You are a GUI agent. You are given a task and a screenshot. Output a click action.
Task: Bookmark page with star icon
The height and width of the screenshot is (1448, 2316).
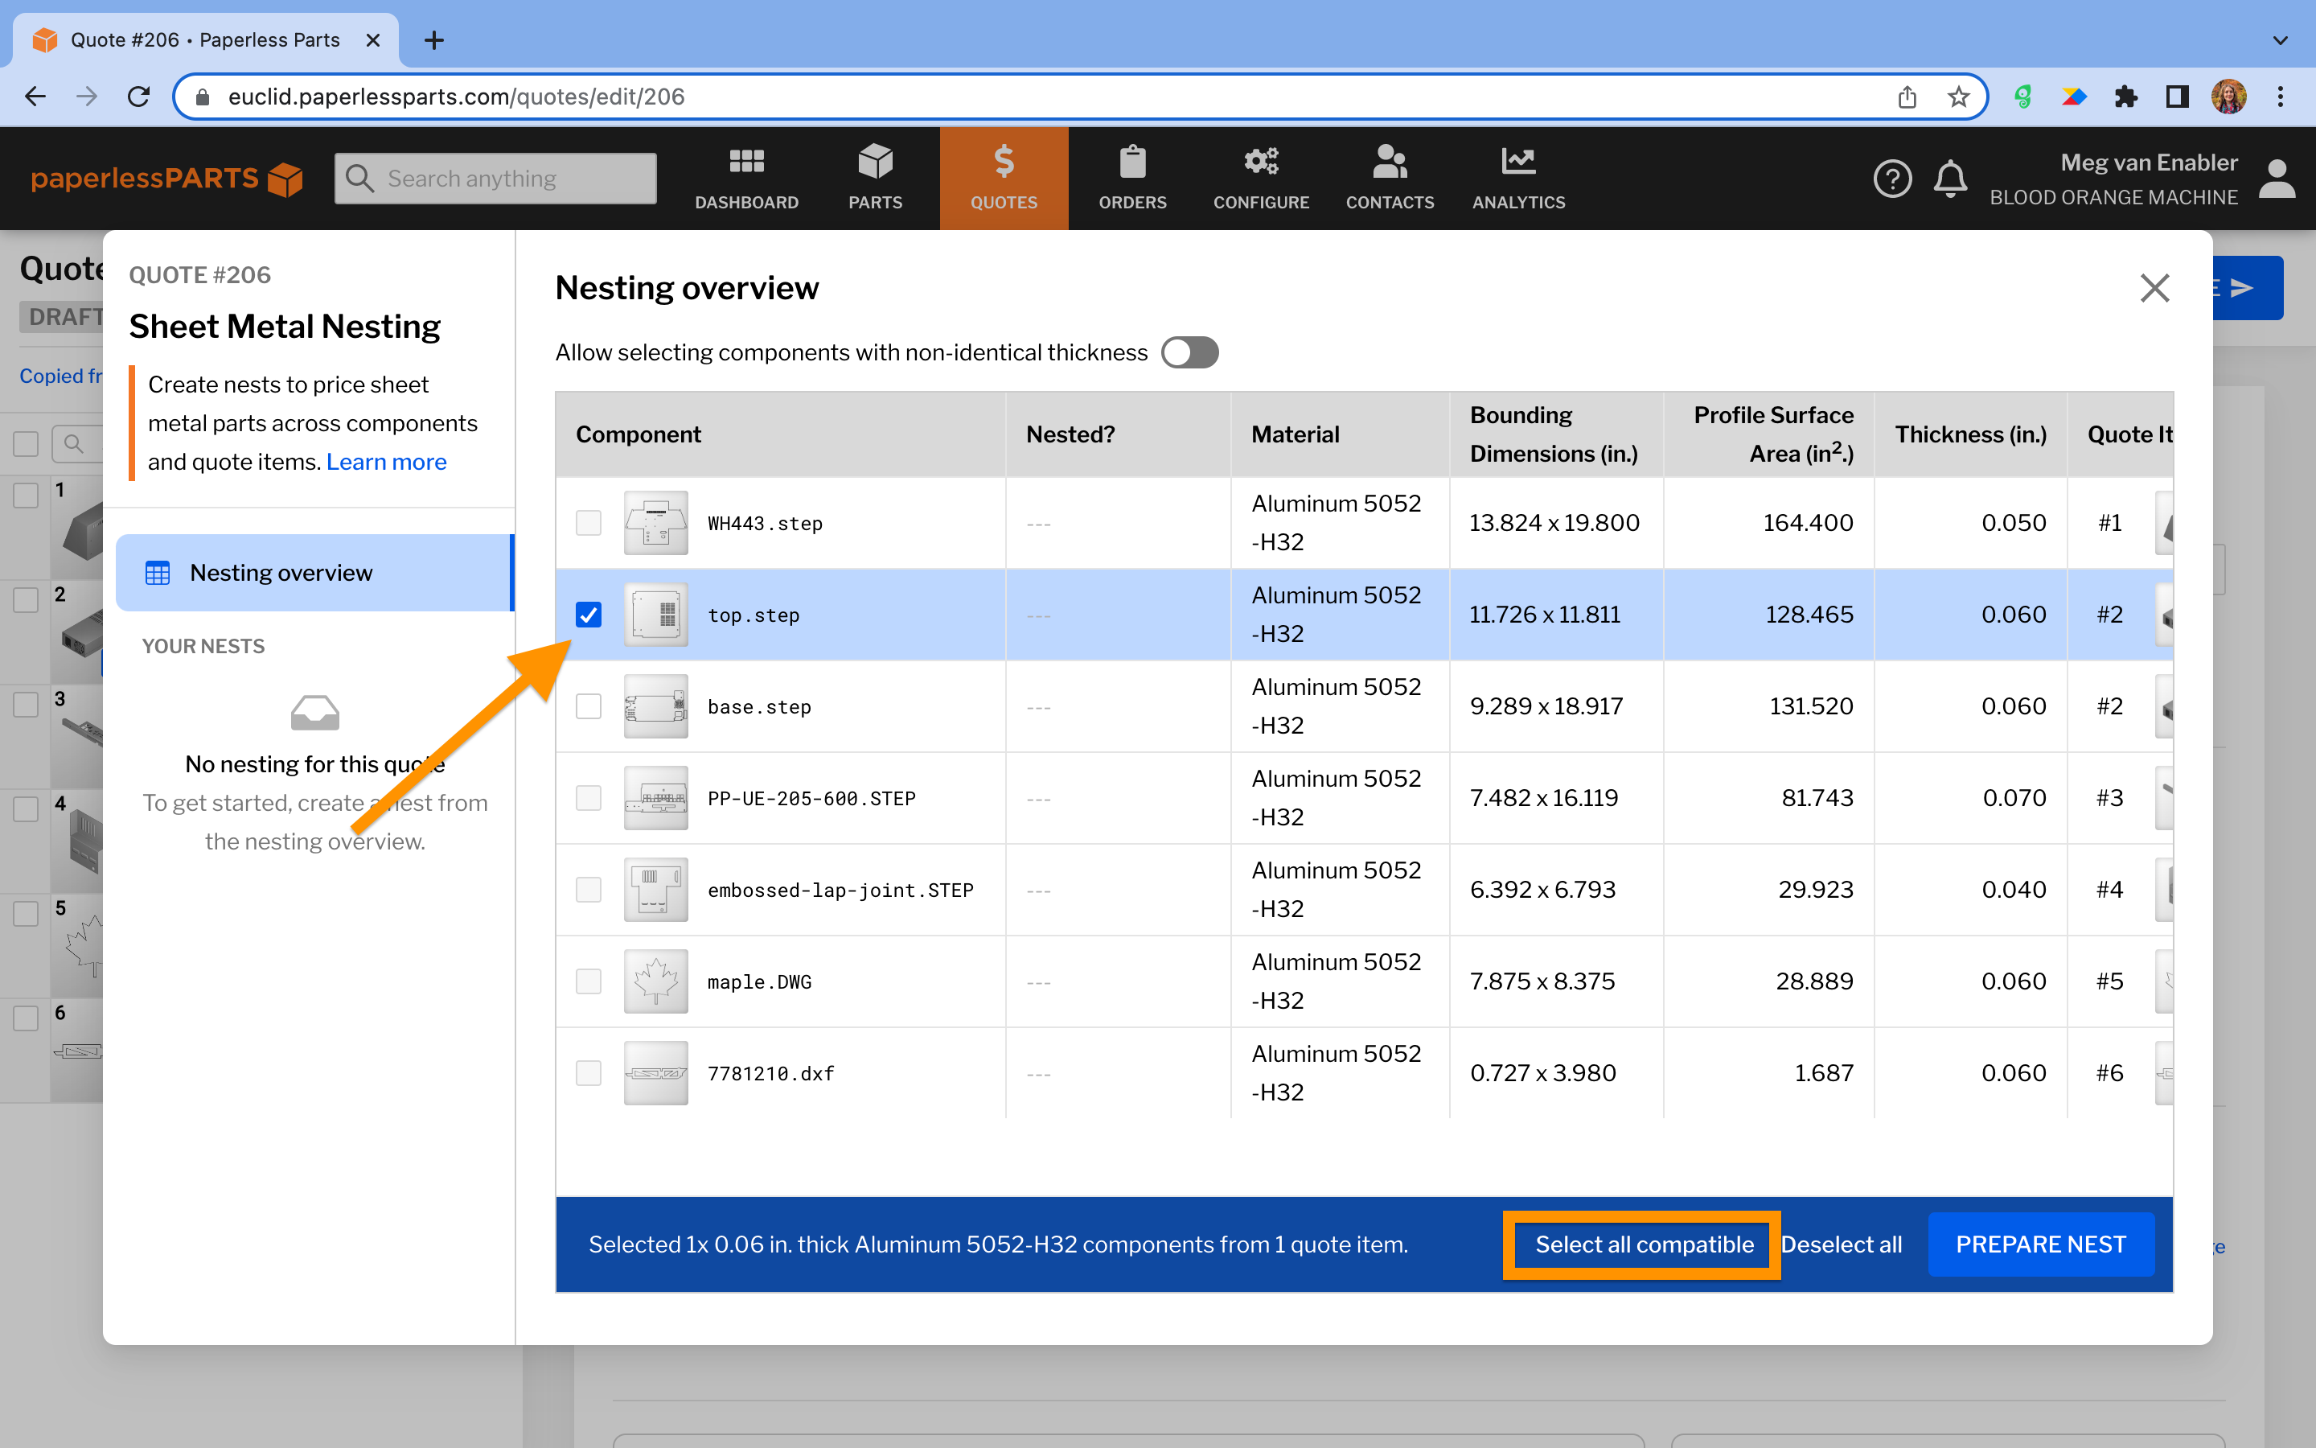(x=1958, y=97)
